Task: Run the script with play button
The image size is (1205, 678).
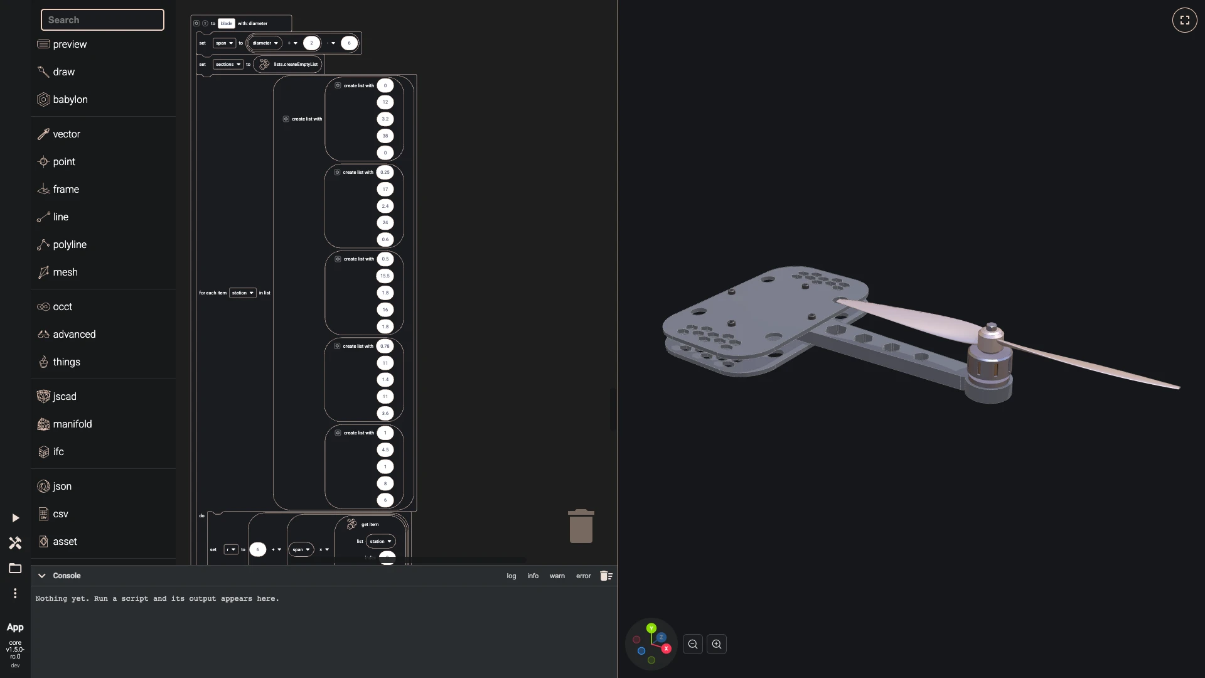Action: pyautogui.click(x=15, y=518)
